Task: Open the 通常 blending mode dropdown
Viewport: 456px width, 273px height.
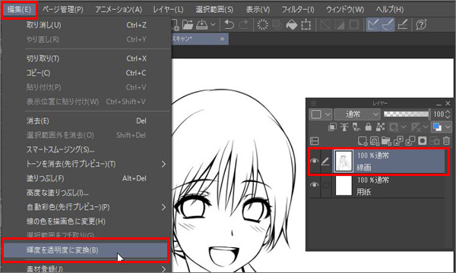Action: tap(357, 115)
